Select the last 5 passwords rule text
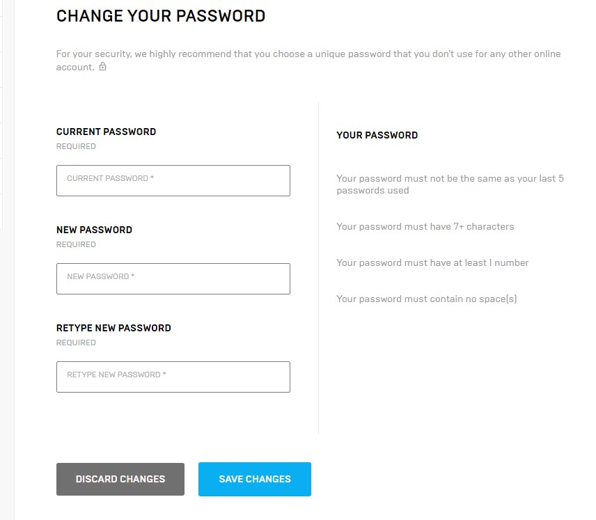Viewport: 596px width, 520px height. 450,184
